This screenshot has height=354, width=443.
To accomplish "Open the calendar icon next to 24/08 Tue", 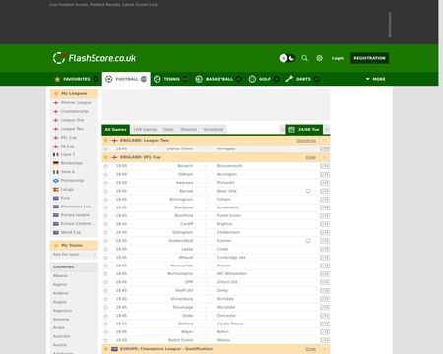I will [x=291, y=130].
